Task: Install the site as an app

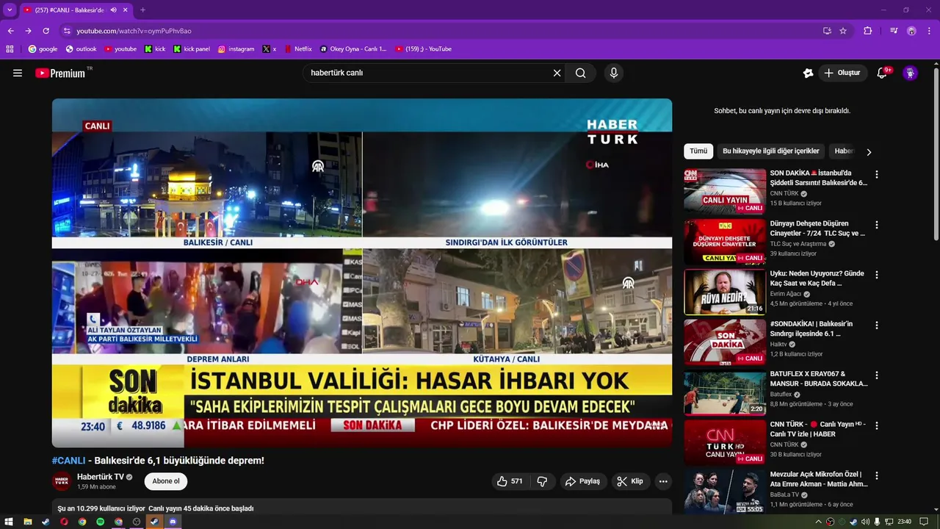Action: 827,31
